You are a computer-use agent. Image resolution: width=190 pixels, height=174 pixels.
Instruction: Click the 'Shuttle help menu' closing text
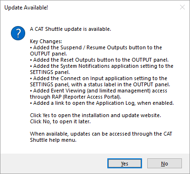click(x=53, y=140)
